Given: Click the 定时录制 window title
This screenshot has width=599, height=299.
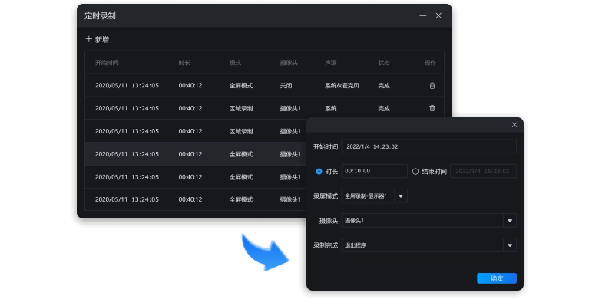Looking at the screenshot, I should coord(100,16).
